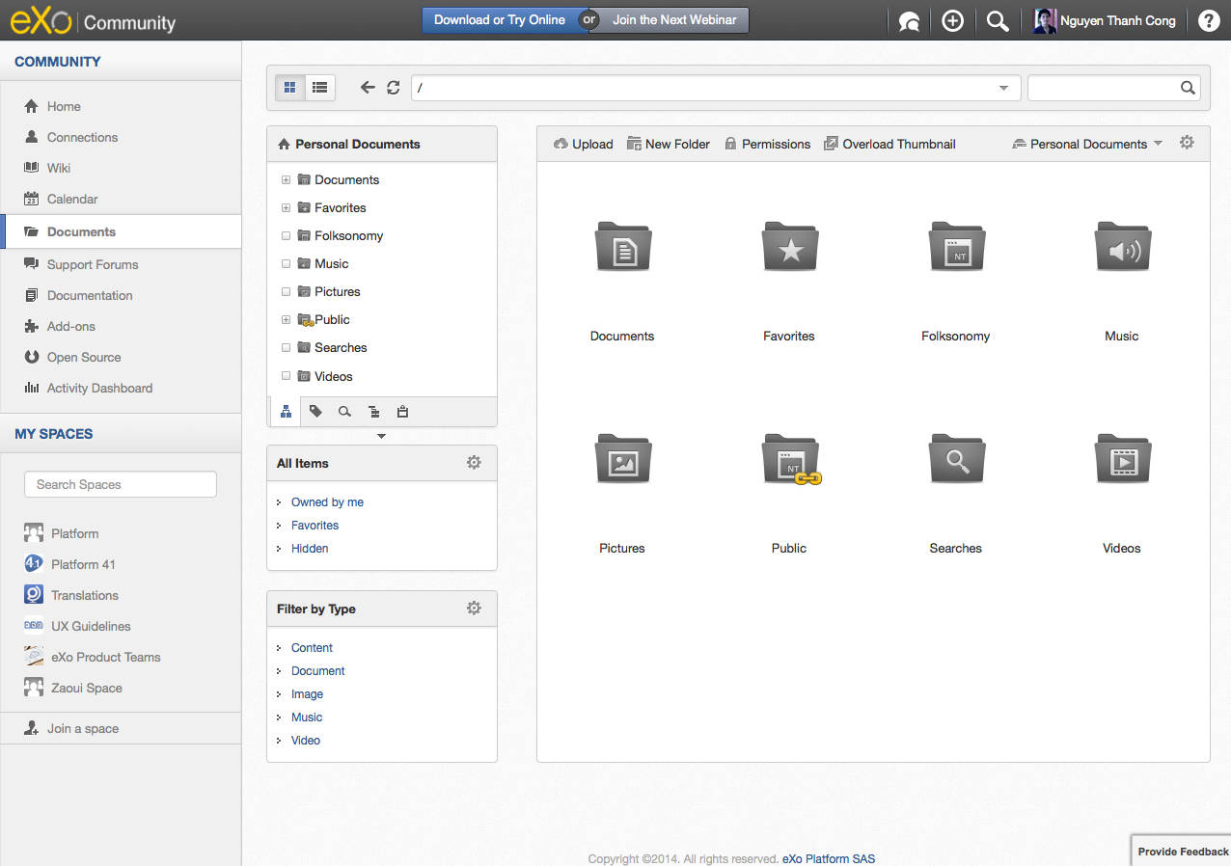Open the address path dropdown

point(1004,88)
